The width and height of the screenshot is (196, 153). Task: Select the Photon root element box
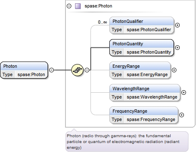(24, 70)
